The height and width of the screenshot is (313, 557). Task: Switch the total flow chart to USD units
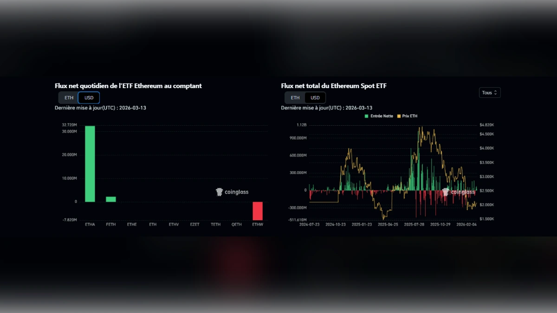(314, 97)
